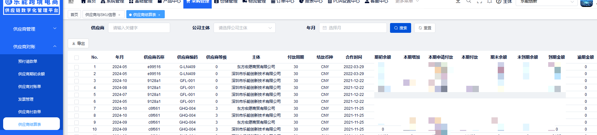Viewport: 597px width, 135px height.
Task: Switch to the 首页 page tab
Action: [x=74, y=15]
